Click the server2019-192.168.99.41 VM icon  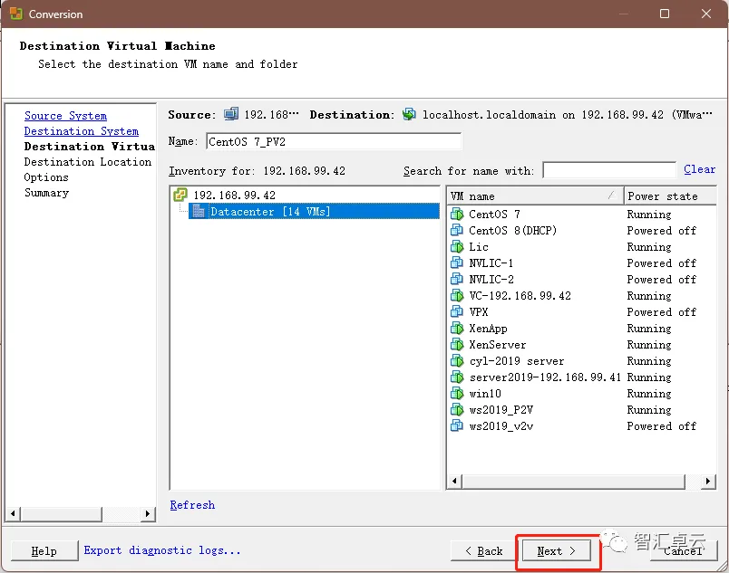point(457,377)
